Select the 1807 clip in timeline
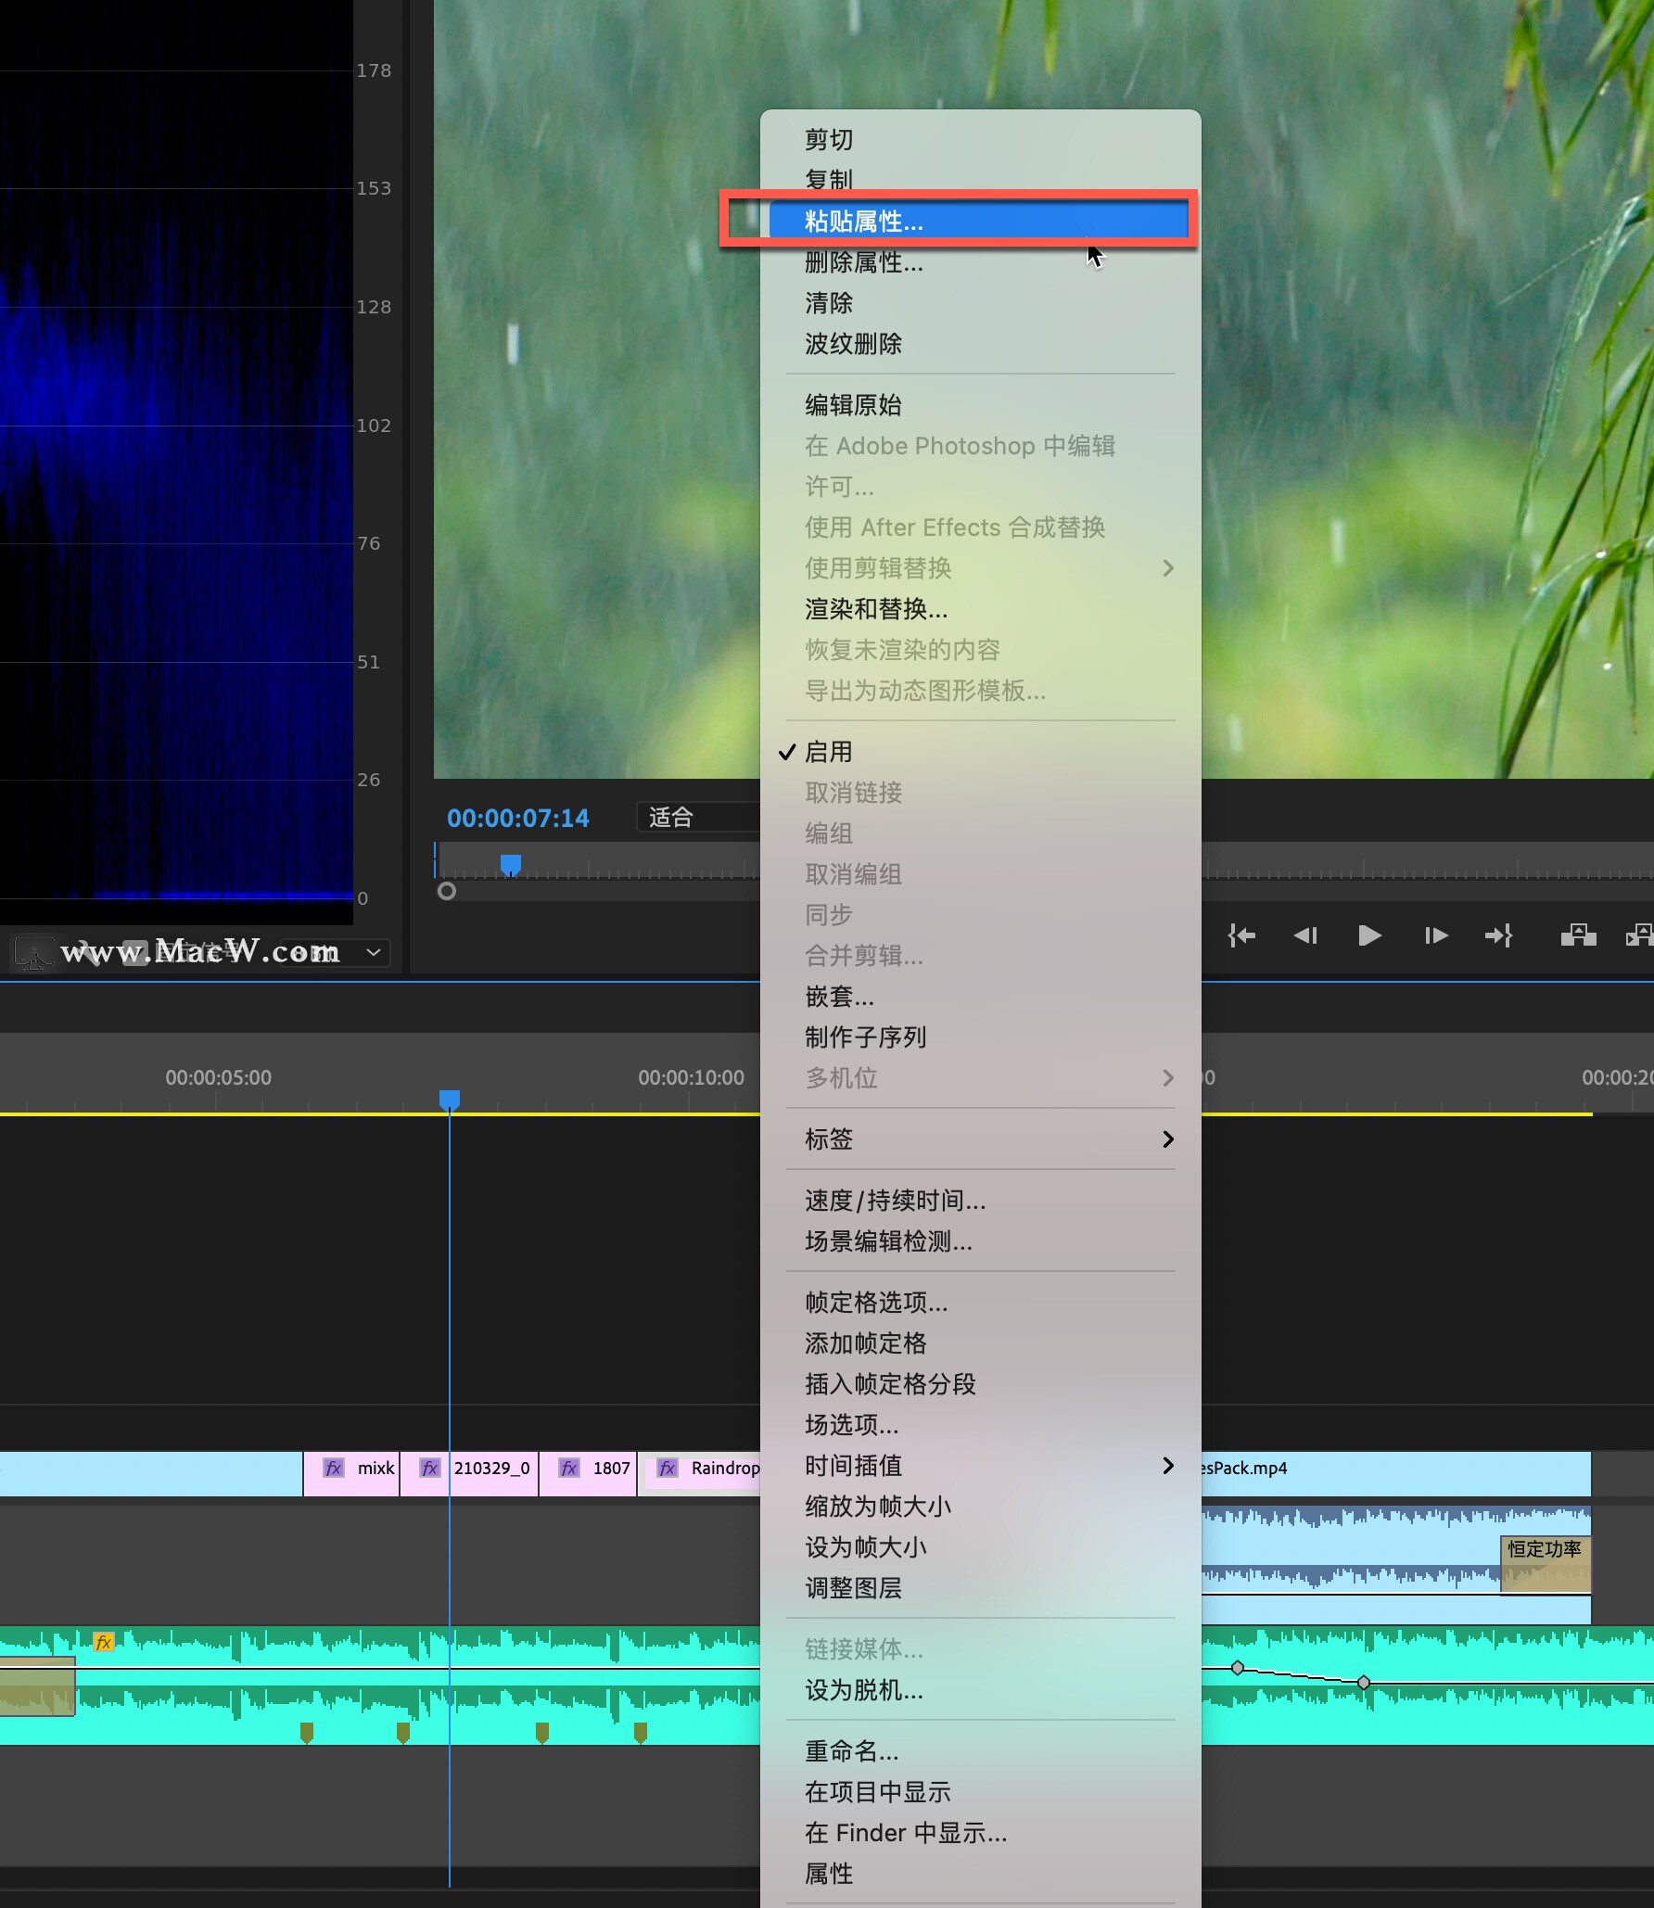This screenshot has height=1908, width=1654. (x=589, y=1473)
